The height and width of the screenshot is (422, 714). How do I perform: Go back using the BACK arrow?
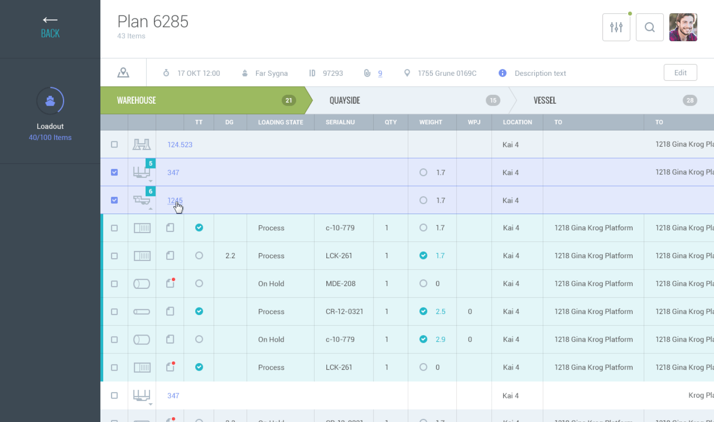tap(50, 27)
